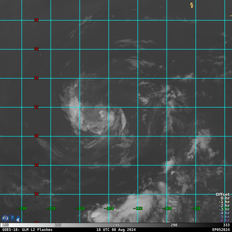This screenshot has width=232, height=232.
Task: Click the -1 hr offset legend entry
Action: pos(224,202)
